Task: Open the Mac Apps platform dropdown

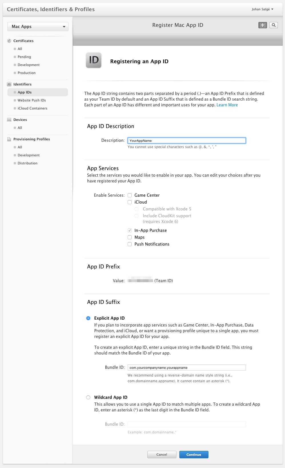Action: pyautogui.click(x=38, y=27)
